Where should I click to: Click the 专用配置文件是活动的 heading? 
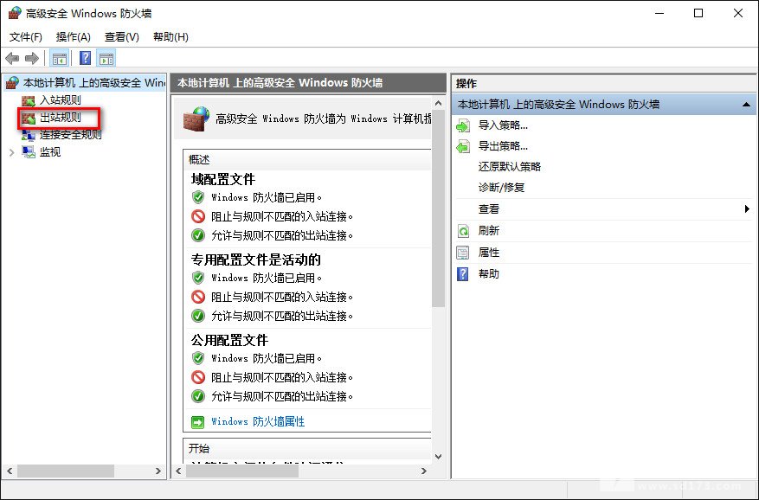pyautogui.click(x=255, y=260)
